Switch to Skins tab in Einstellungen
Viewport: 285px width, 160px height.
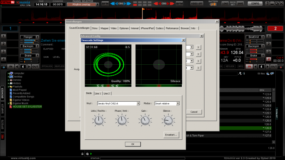(95, 28)
